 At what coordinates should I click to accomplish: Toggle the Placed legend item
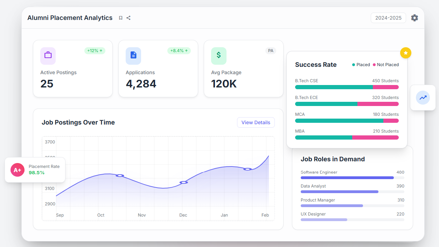click(x=361, y=65)
